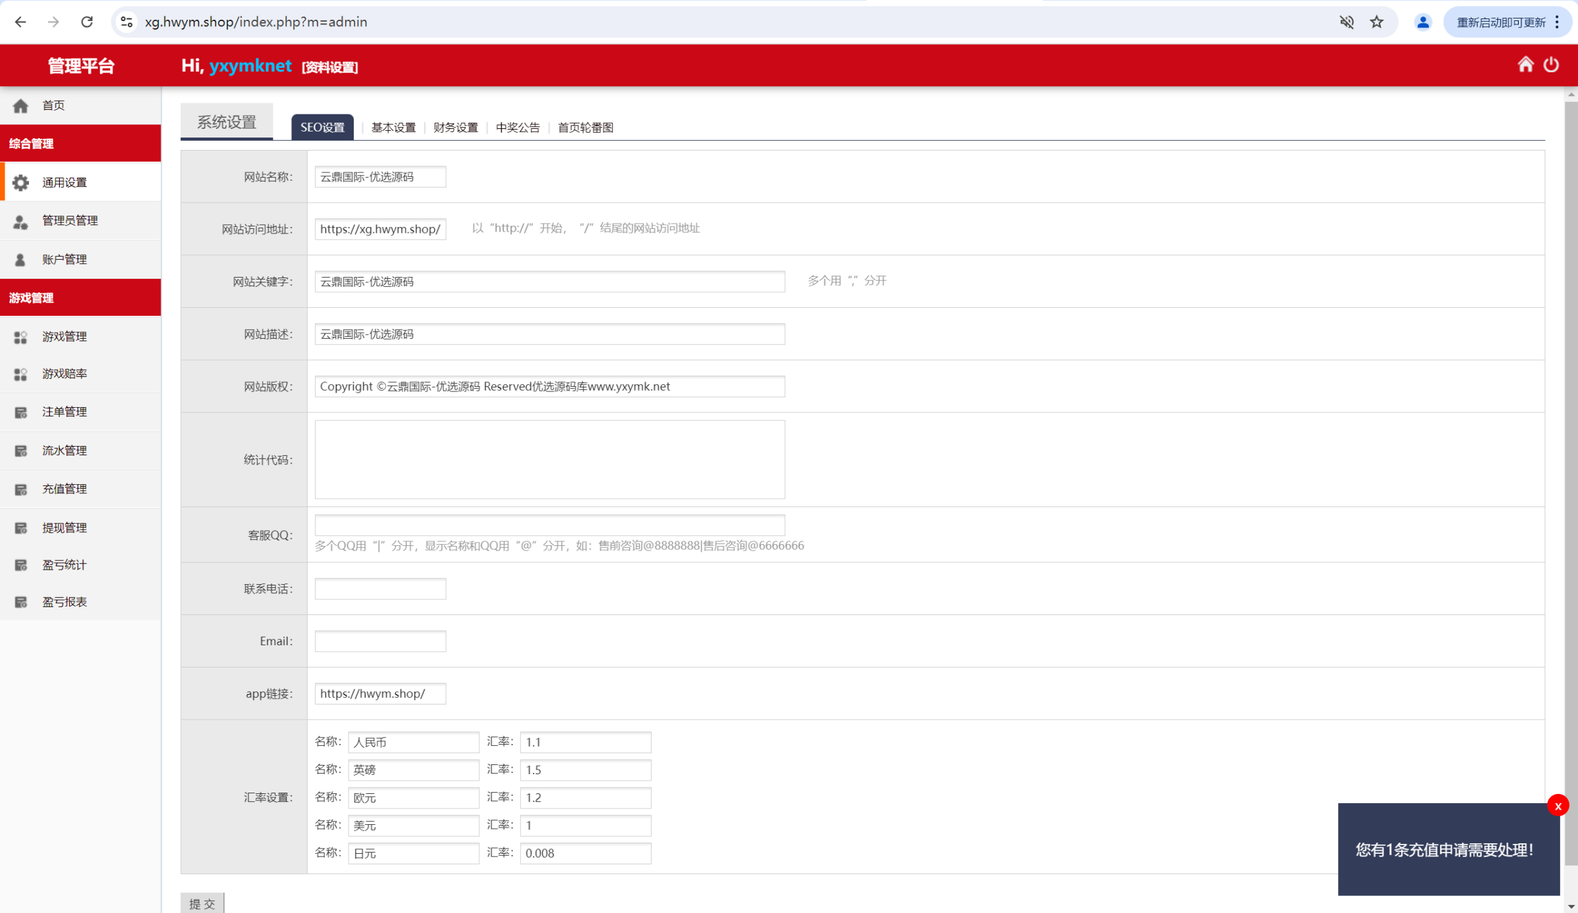Screen dimensions: 1578x913
Task: Reload the page in browser
Action: click(87, 22)
